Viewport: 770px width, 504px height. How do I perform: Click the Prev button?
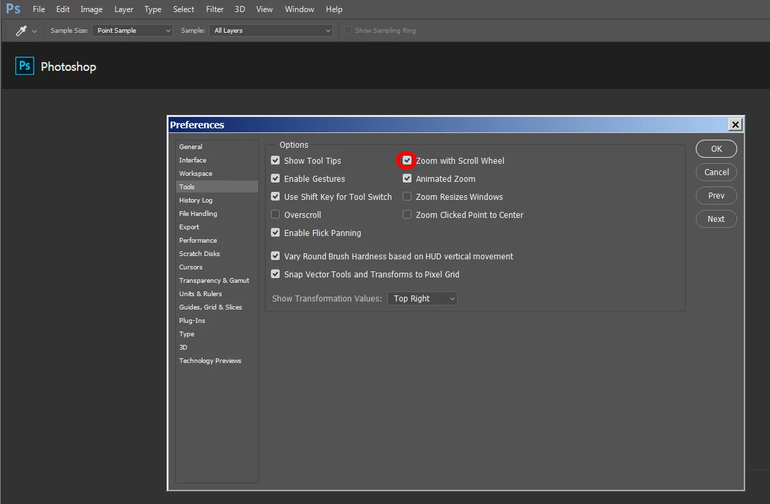(716, 195)
